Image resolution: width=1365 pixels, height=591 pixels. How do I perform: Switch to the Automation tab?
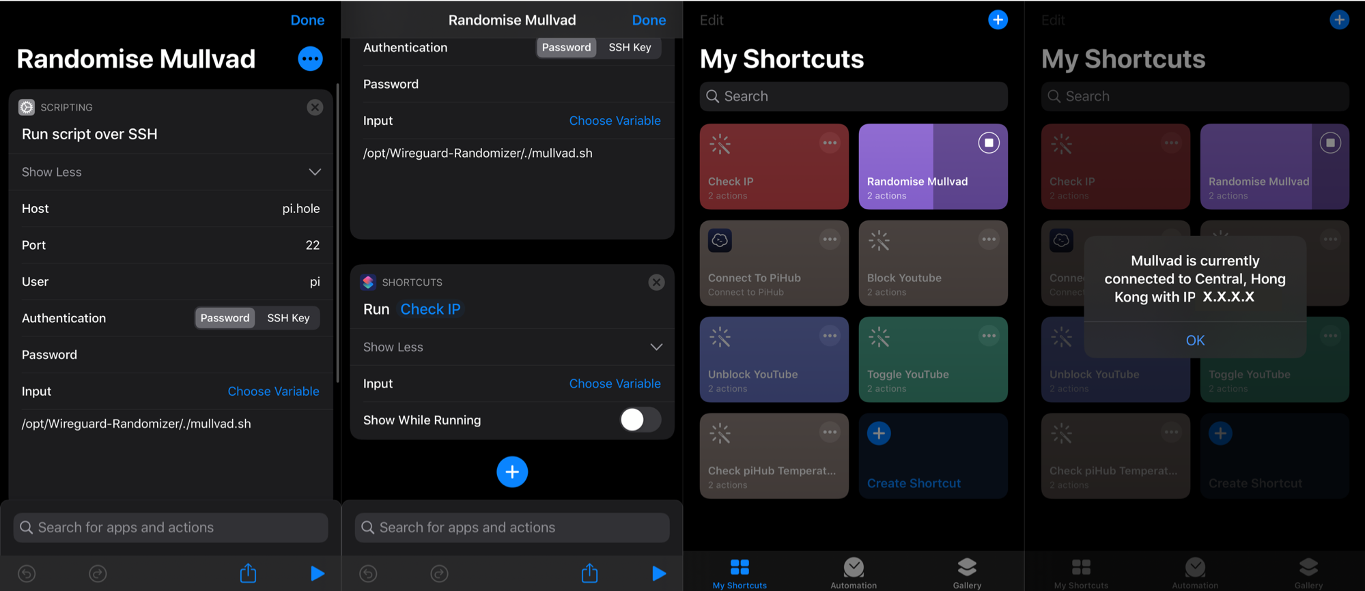(853, 572)
